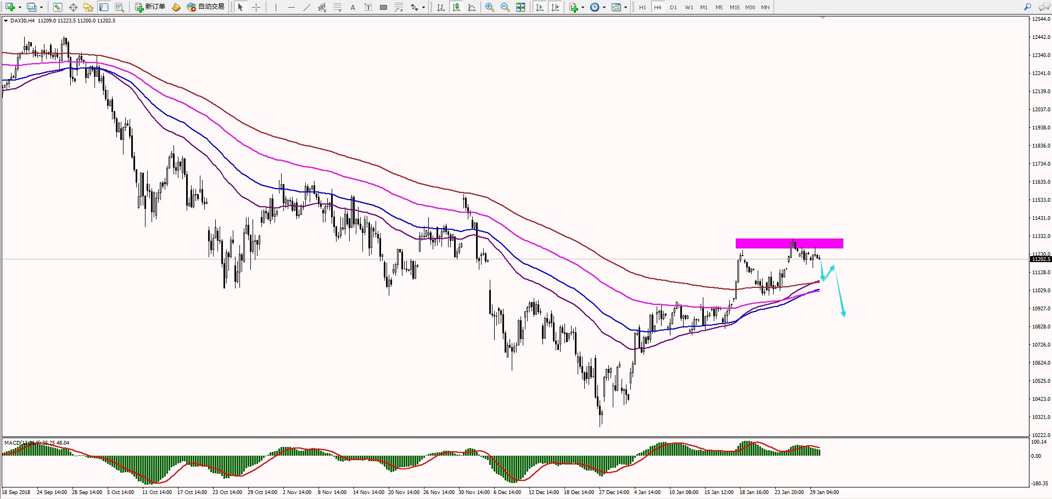Image resolution: width=1052 pixels, height=499 pixels.
Task: Open the indicators list icon
Action: point(574,7)
